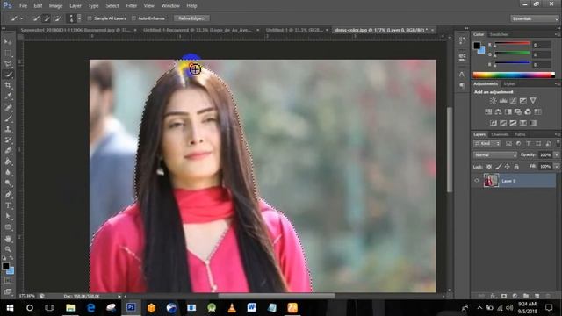Click the color spectrum ramp
This screenshot has height=316, width=562.
click(x=514, y=75)
